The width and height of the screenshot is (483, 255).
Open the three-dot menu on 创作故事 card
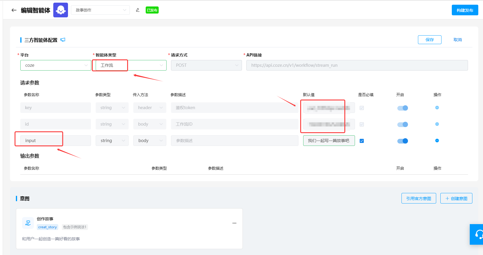click(234, 223)
